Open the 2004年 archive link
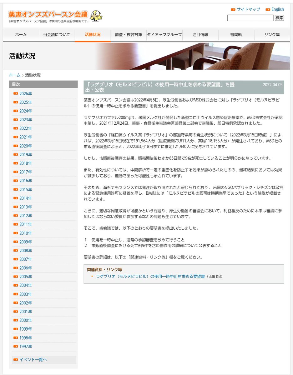The image size is (293, 375). click(26, 286)
